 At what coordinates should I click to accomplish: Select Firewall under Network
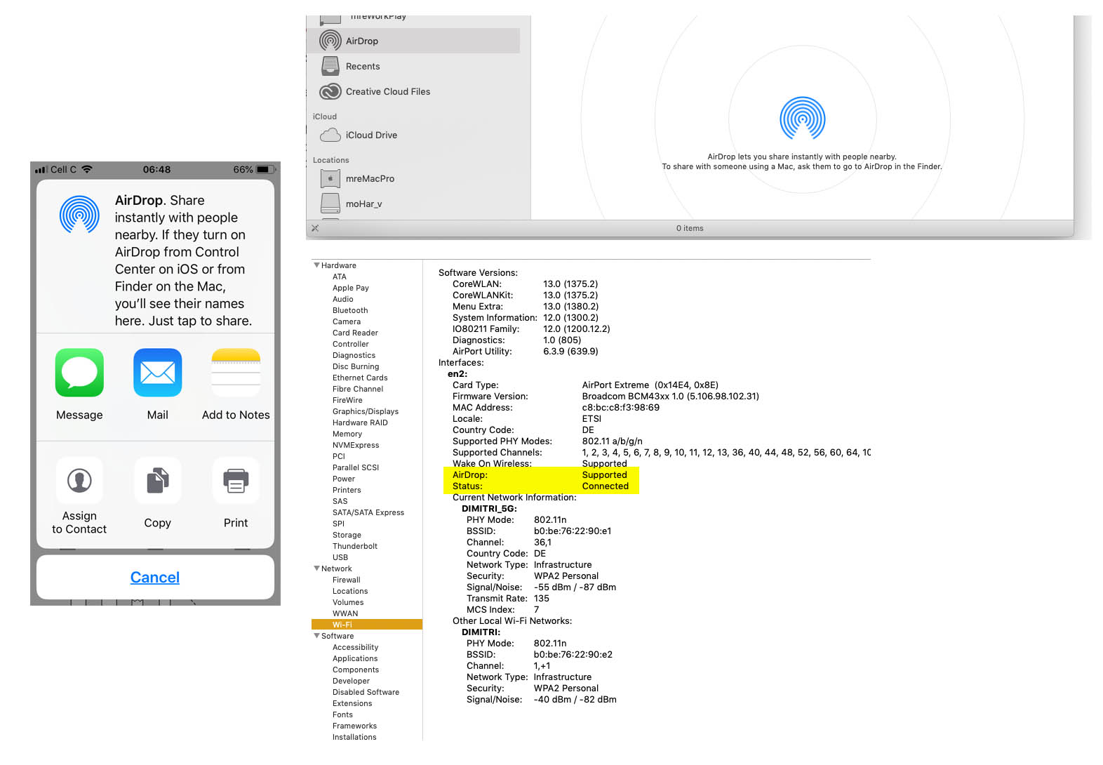[347, 580]
